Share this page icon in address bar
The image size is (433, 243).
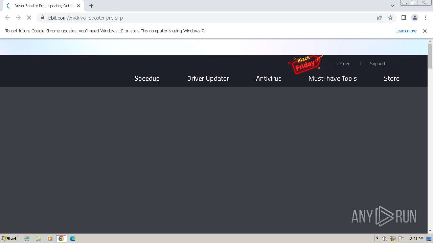click(380, 18)
